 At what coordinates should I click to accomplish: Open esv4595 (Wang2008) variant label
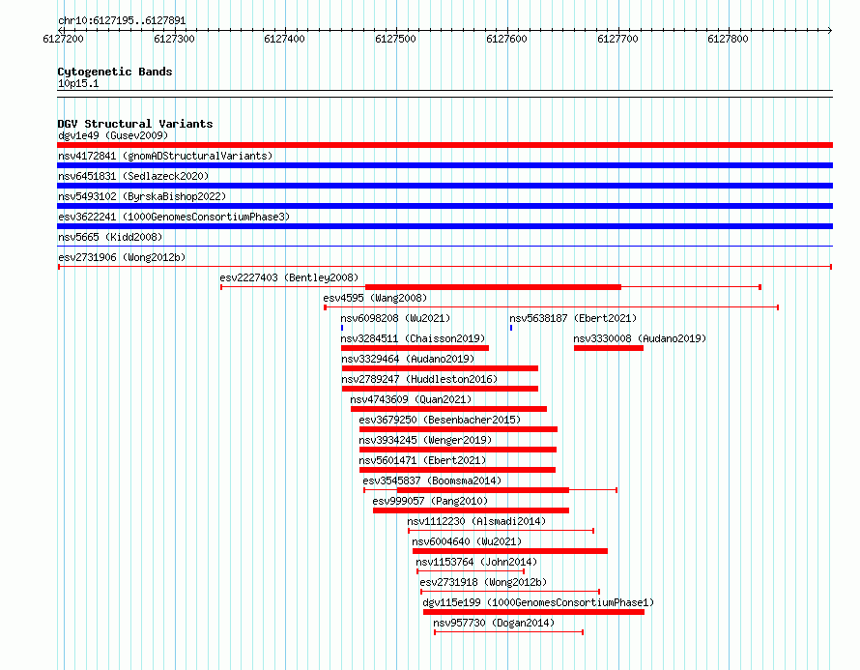(375, 298)
